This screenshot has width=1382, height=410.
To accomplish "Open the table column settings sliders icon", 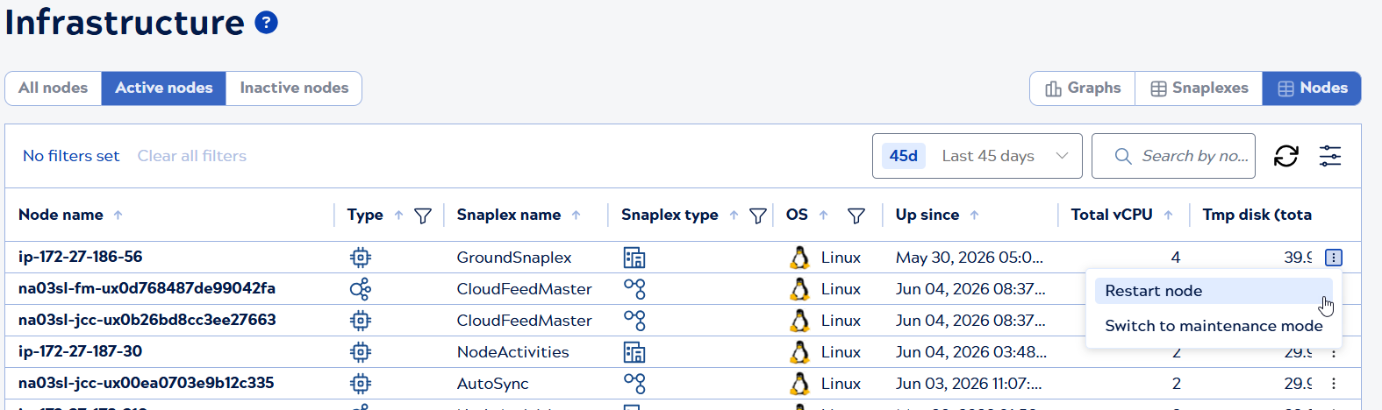I will pos(1330,156).
